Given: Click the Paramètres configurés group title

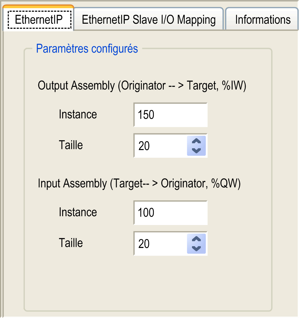Looking at the screenshot, I should [x=87, y=49].
